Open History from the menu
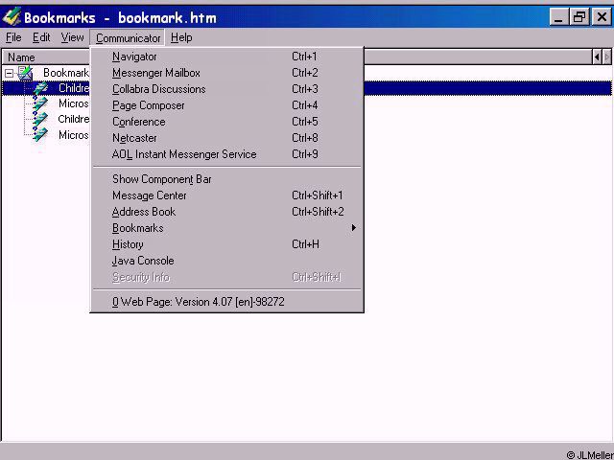Image resolution: width=614 pixels, height=460 pixels. pos(226,244)
